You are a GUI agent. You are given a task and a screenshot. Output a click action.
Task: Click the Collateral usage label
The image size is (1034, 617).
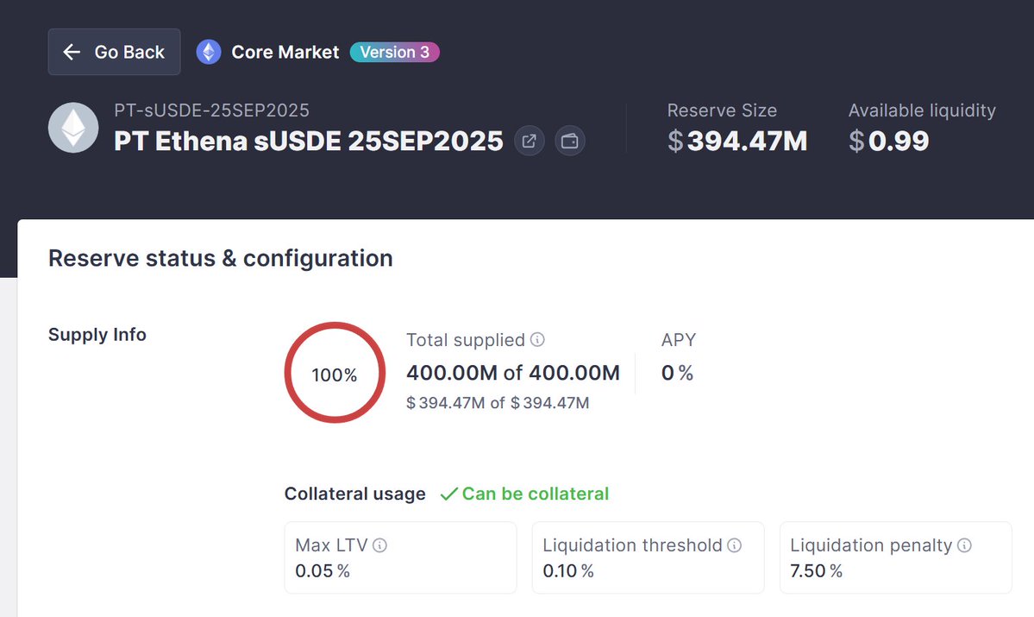354,494
